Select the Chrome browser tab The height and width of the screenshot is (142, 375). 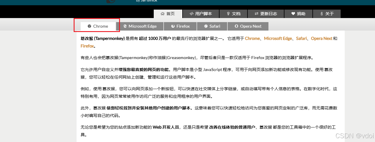pyautogui.click(x=98, y=26)
